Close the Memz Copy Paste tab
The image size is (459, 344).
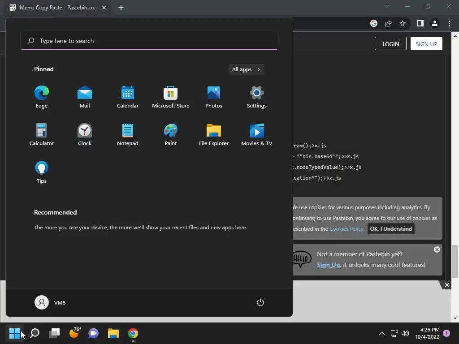coord(104,8)
